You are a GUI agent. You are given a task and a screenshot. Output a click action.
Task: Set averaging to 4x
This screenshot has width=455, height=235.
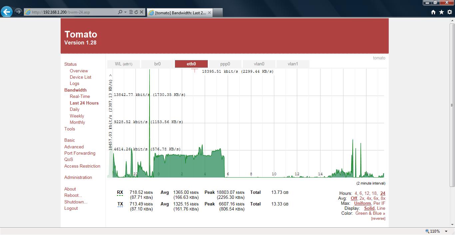point(369,198)
